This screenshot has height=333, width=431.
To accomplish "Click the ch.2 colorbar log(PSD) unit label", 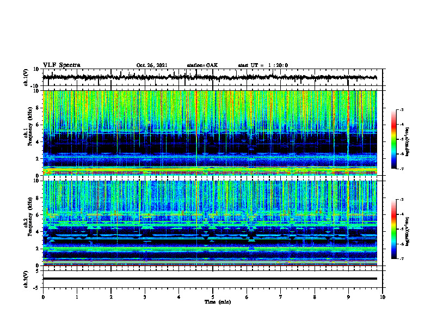I will [x=408, y=231].
